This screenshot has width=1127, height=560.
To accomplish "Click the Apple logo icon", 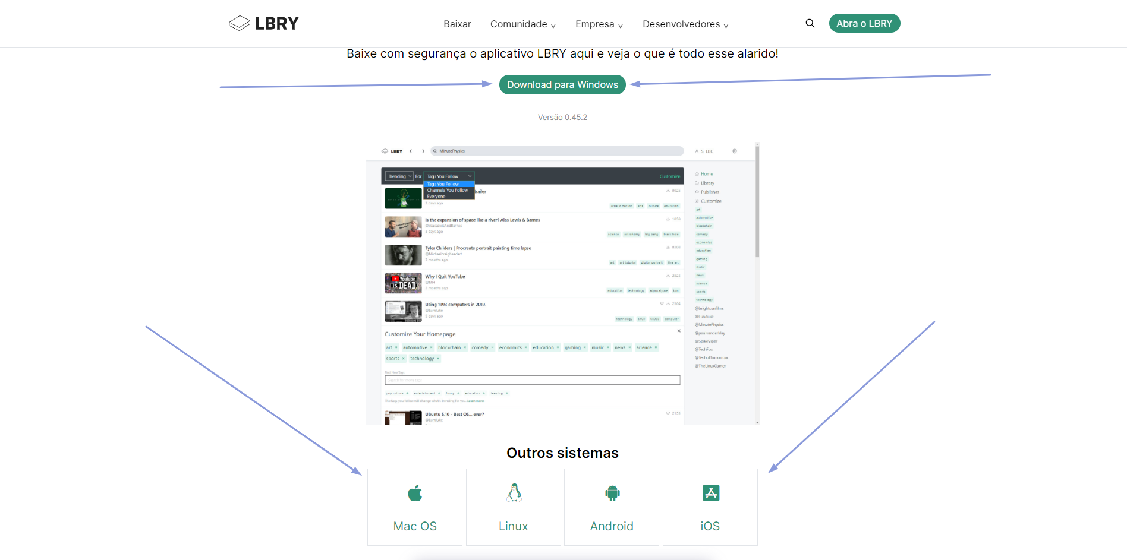I will coord(415,493).
